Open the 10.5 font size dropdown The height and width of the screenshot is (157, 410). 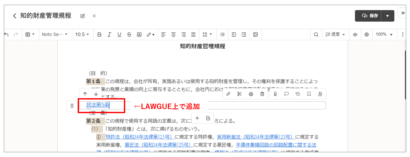click(x=82, y=35)
